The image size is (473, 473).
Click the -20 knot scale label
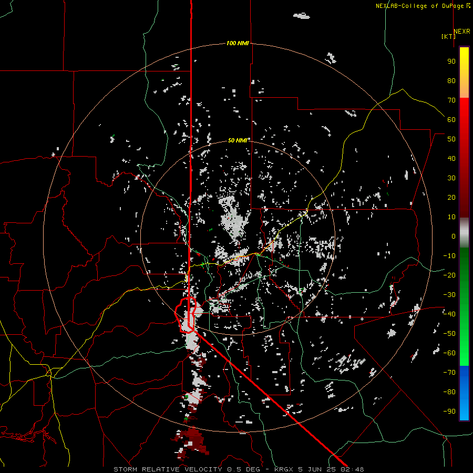[x=449, y=275]
